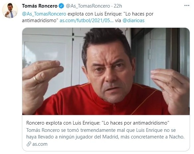
Task: Click the 22h timestamp
Action: coord(118,6)
